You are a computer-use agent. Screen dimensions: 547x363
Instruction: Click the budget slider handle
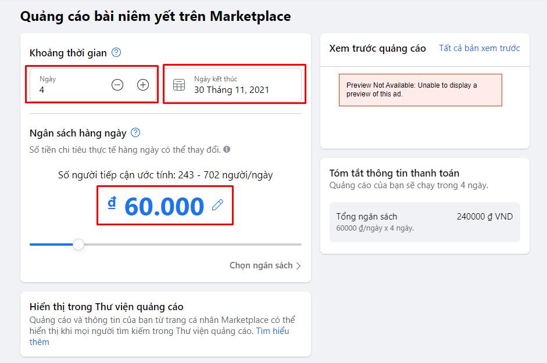click(80, 245)
